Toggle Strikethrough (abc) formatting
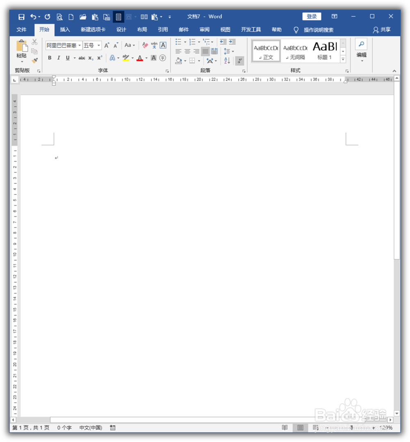The height and width of the screenshot is (442, 410). click(x=82, y=58)
